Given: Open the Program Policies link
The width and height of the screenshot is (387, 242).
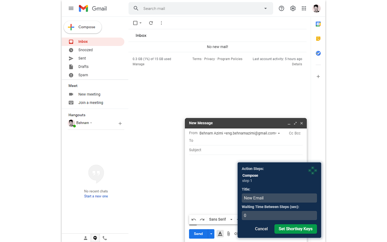Looking at the screenshot, I should click(230, 59).
